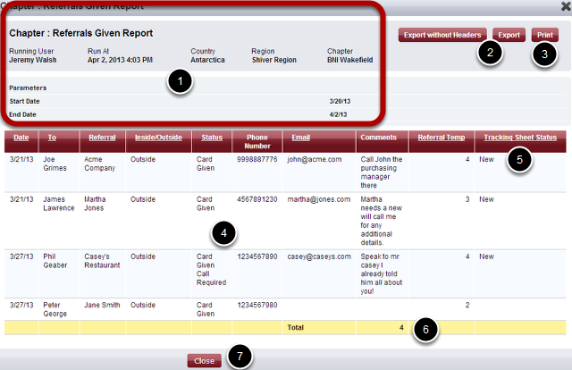Sort by Tracking Sheet Status header
The image size is (572, 370).
[x=520, y=138]
